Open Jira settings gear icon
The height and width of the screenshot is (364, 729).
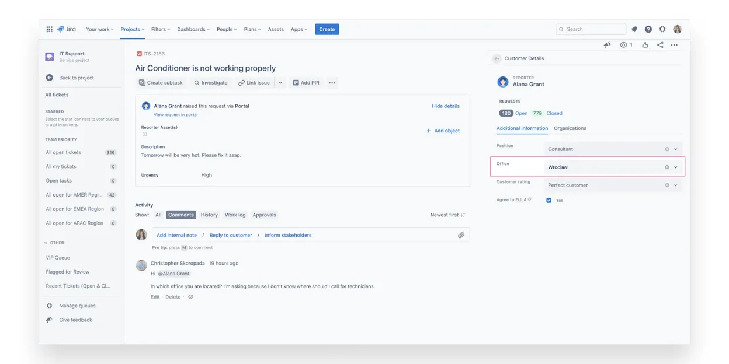click(x=662, y=29)
